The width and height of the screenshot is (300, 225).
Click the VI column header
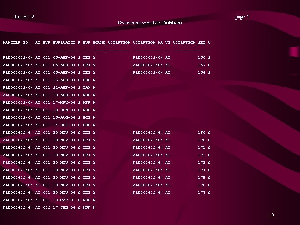point(168,42)
